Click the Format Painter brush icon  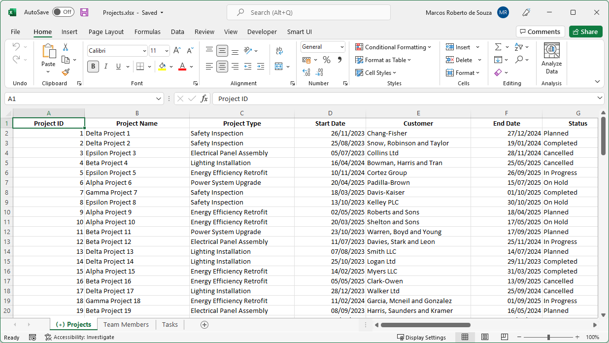(66, 72)
